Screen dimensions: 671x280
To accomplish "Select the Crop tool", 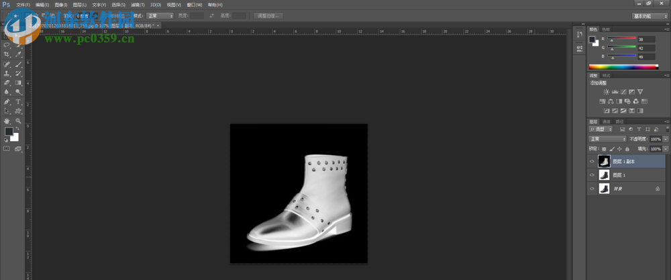I will (7, 54).
